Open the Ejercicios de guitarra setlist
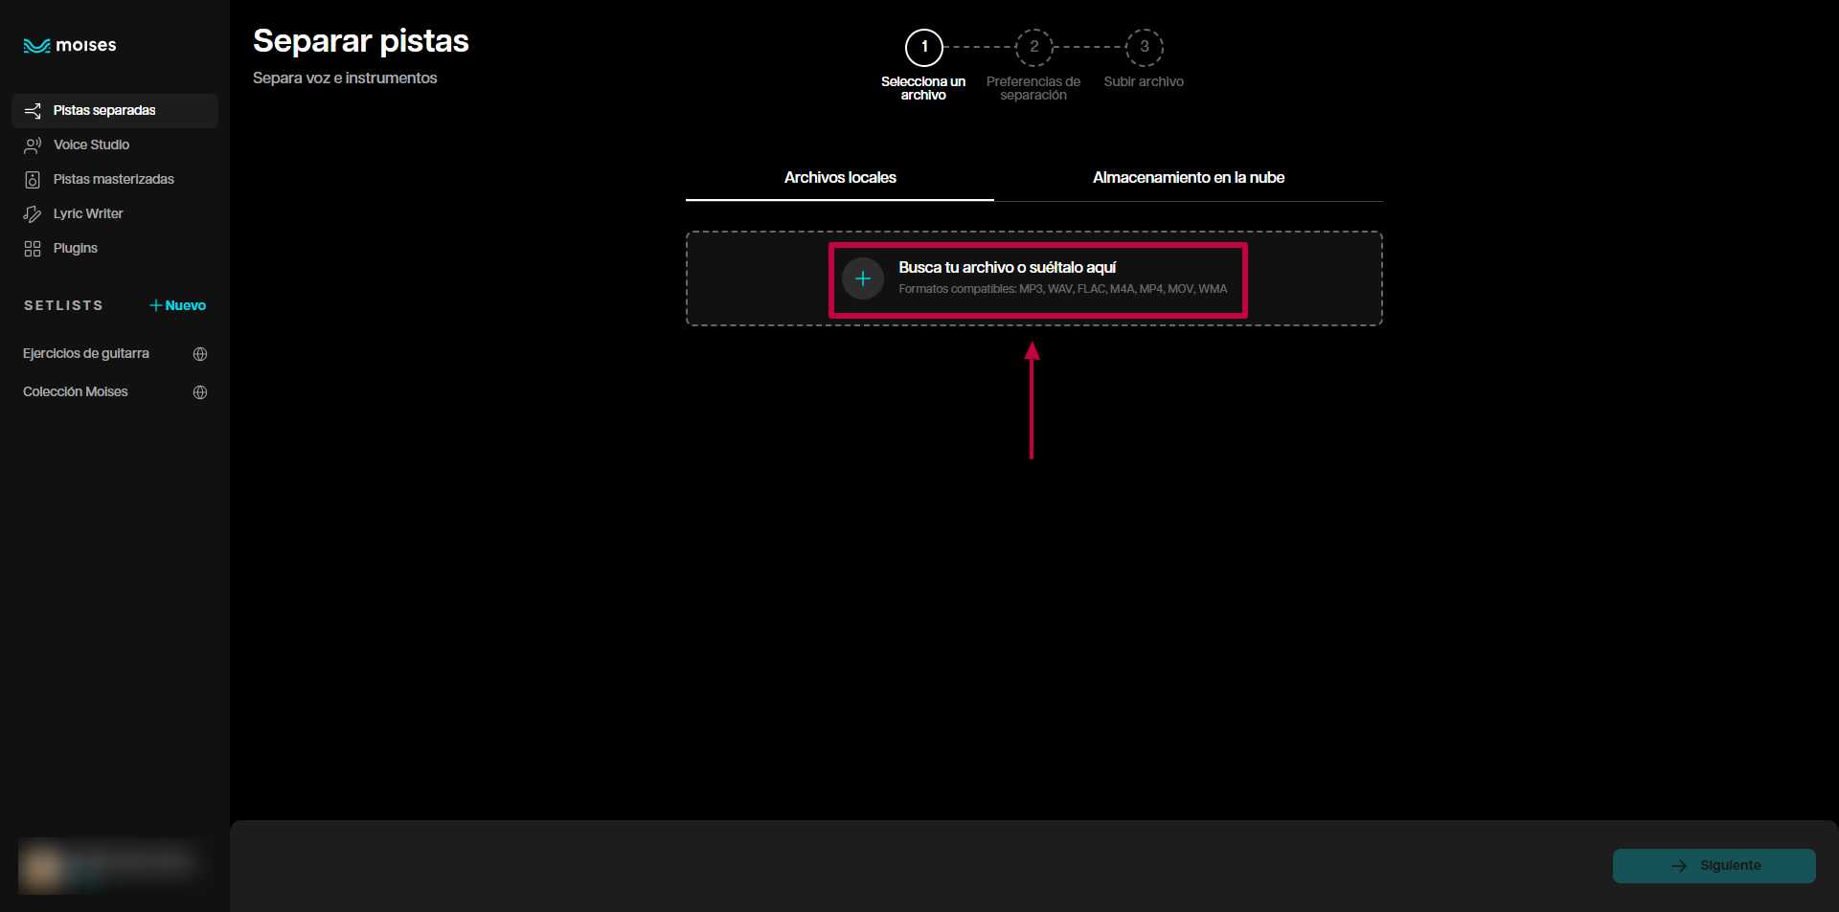1839x912 pixels. pyautogui.click(x=86, y=353)
